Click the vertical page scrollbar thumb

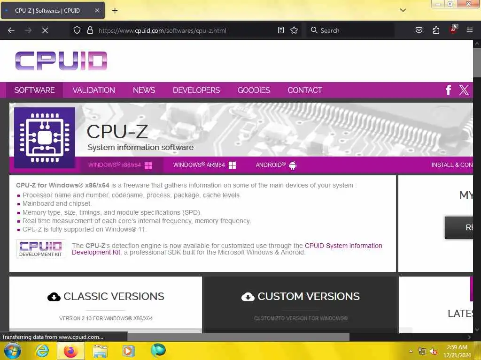[477, 62]
